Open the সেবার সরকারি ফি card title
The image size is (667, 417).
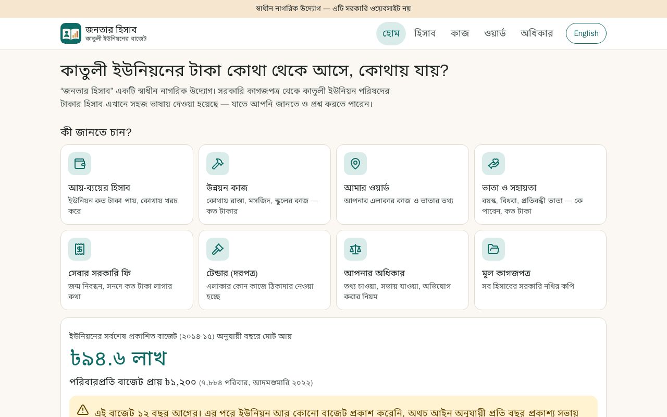(100, 273)
